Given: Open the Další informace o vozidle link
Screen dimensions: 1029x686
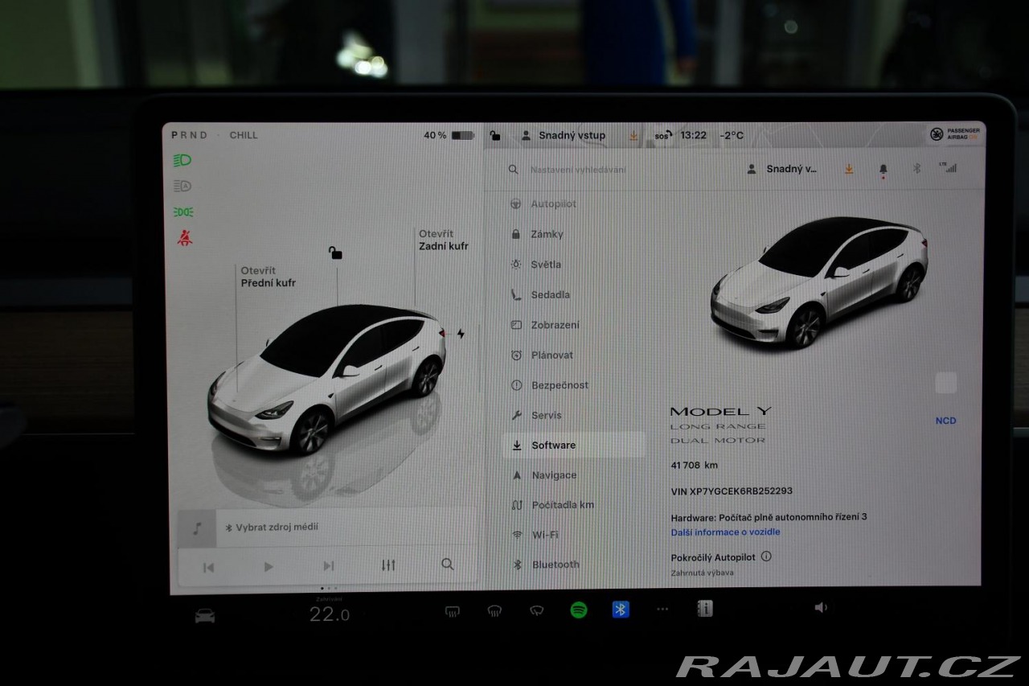Looking at the screenshot, I should [x=725, y=532].
